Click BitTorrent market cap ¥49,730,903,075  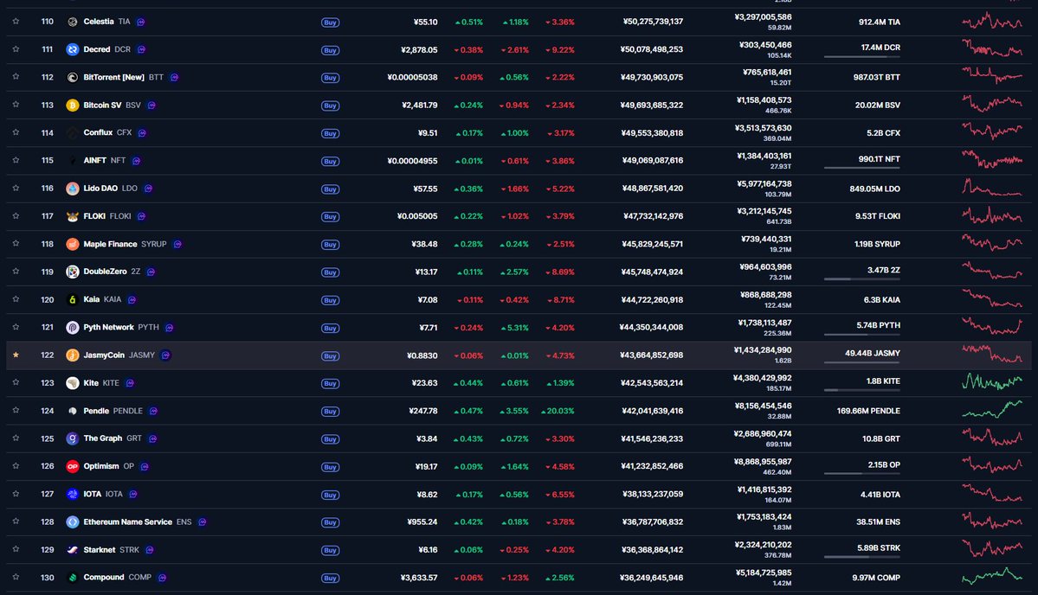651,77
